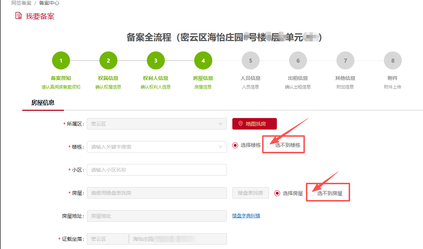Click the step 1 备案须知 circle

point(61,60)
